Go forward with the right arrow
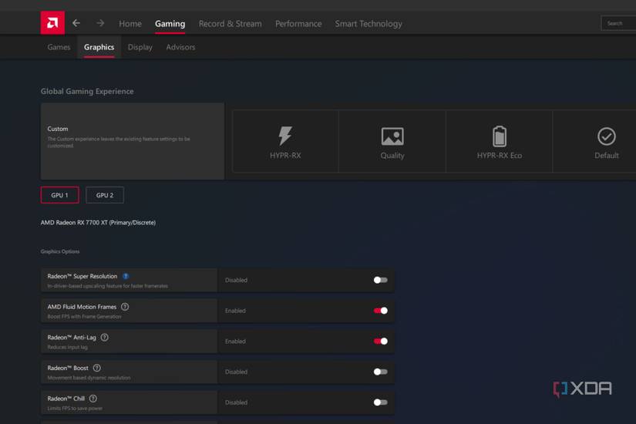The width and height of the screenshot is (636, 424). [100, 23]
